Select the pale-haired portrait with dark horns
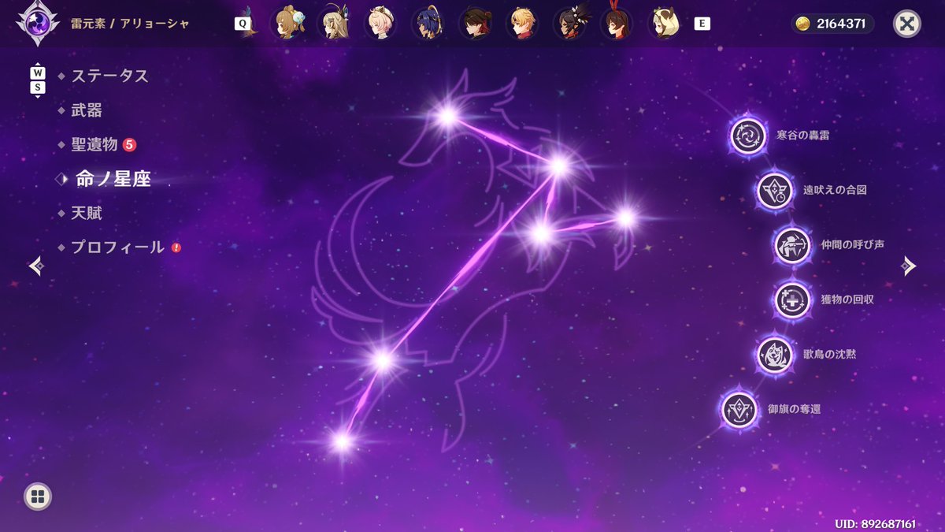 coord(664,24)
